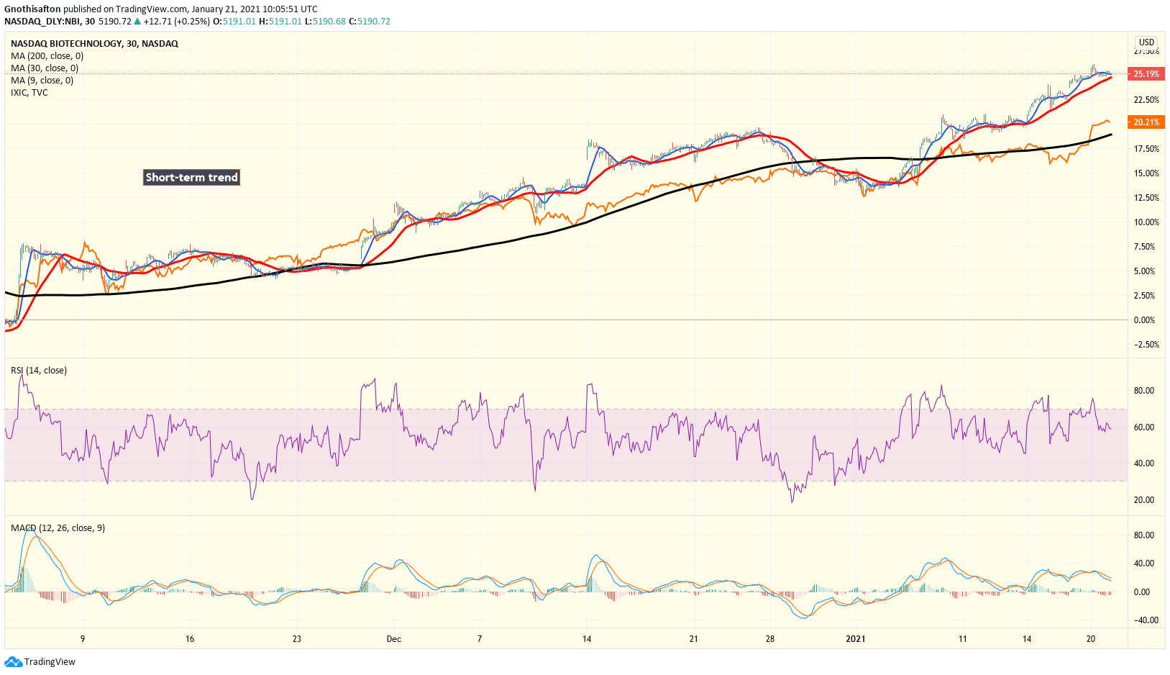
Task: Click the NASDAQ BIOTECHNOLOGY, 30, NASDAQ legend title
Action: tap(94, 44)
